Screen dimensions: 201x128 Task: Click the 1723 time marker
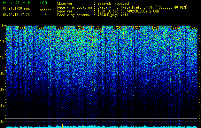coord(60,28)
